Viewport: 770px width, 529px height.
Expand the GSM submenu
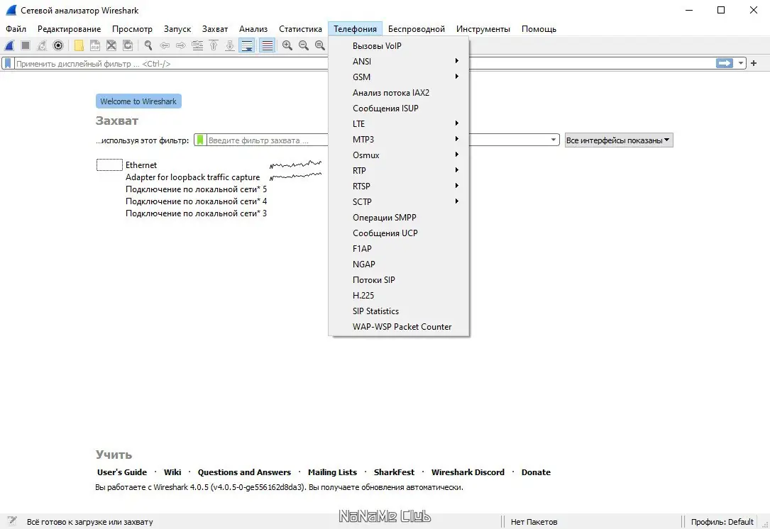click(x=399, y=77)
